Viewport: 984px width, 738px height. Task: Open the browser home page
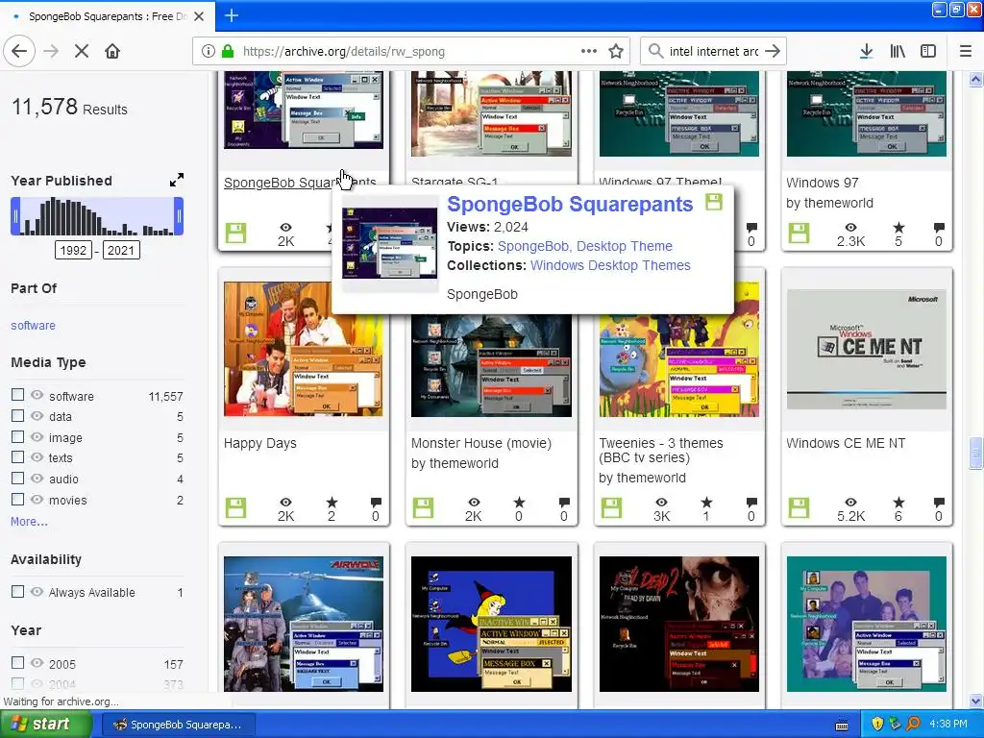tap(112, 51)
